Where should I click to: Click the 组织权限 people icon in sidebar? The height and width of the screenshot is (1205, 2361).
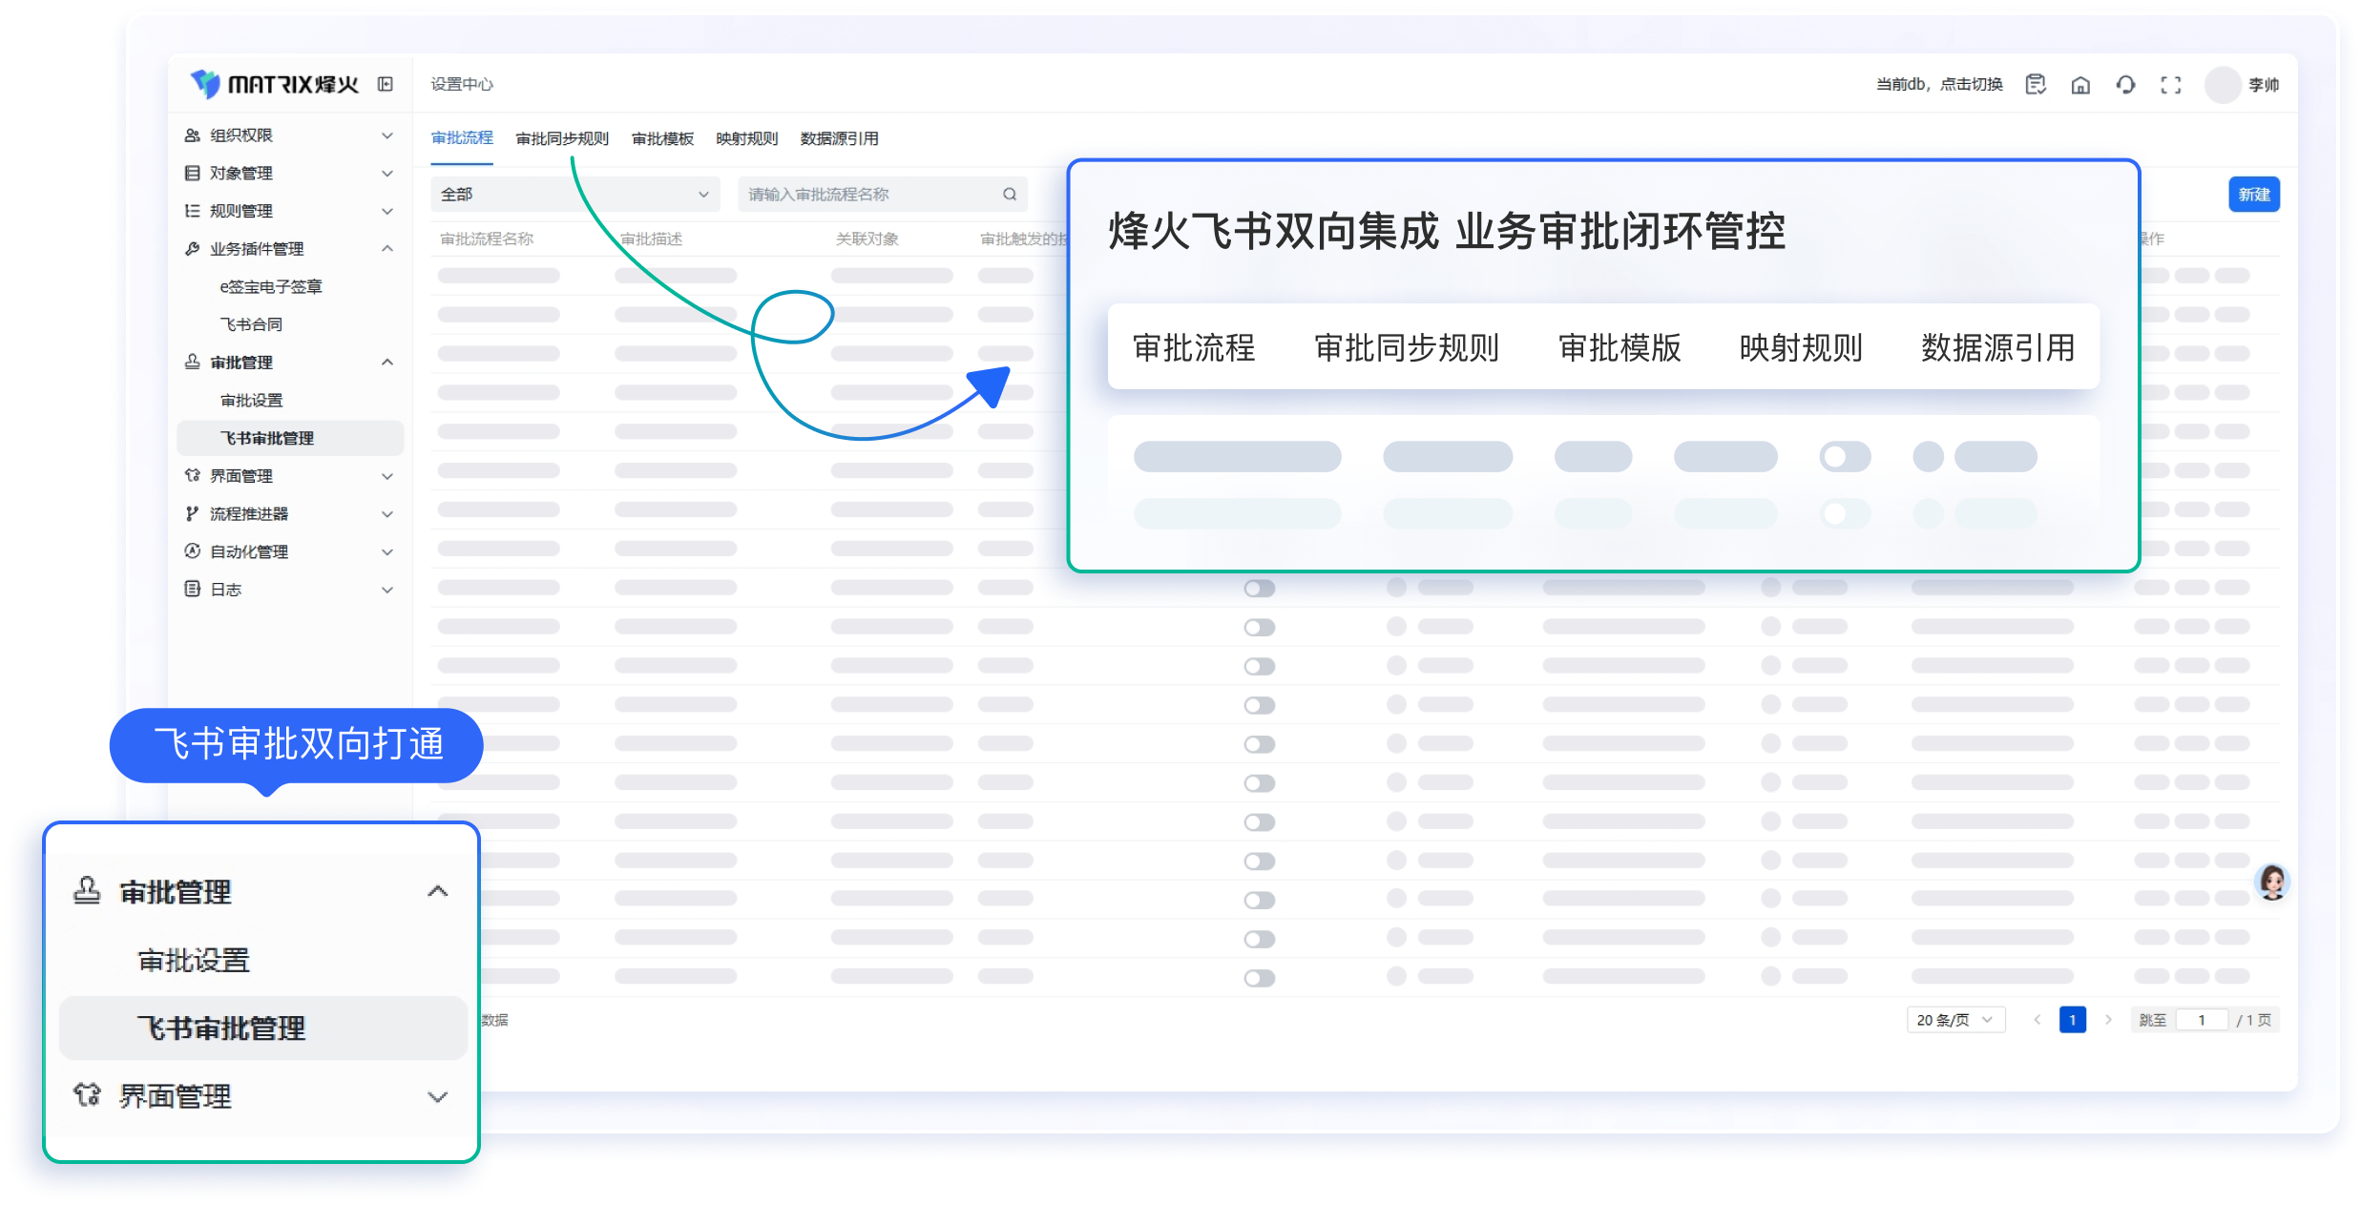pos(192,135)
